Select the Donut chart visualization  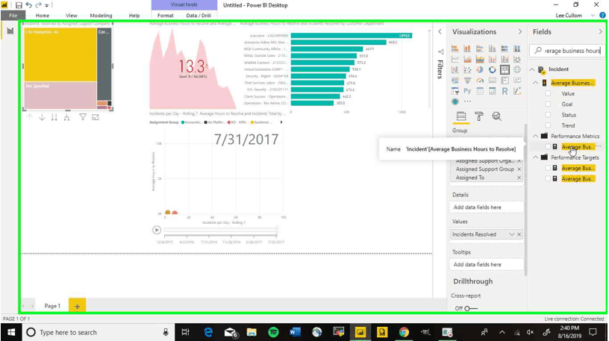(492, 69)
